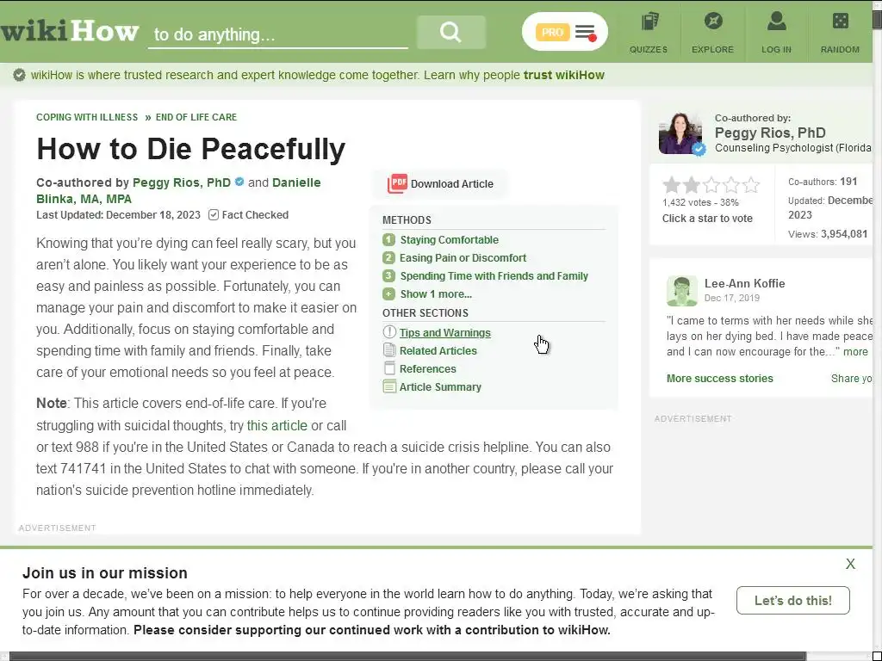This screenshot has width=882, height=661.
Task: Rate article with the first star
Action: pos(671,185)
